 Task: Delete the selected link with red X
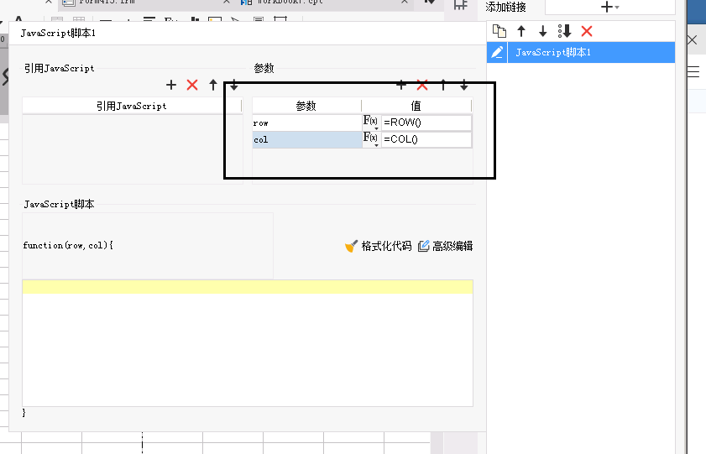click(x=587, y=31)
